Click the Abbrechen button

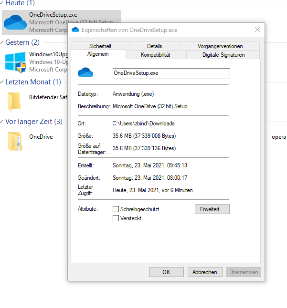coord(205,272)
